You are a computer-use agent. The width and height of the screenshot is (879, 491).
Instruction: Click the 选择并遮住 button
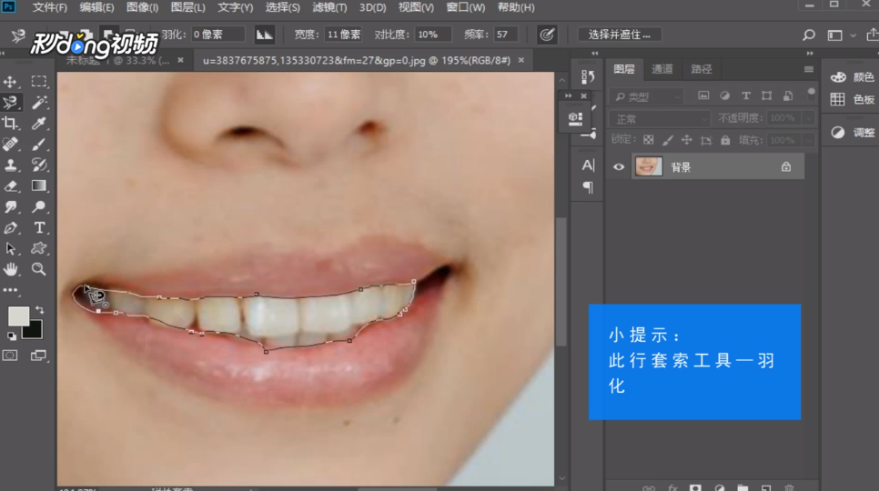[x=620, y=35]
